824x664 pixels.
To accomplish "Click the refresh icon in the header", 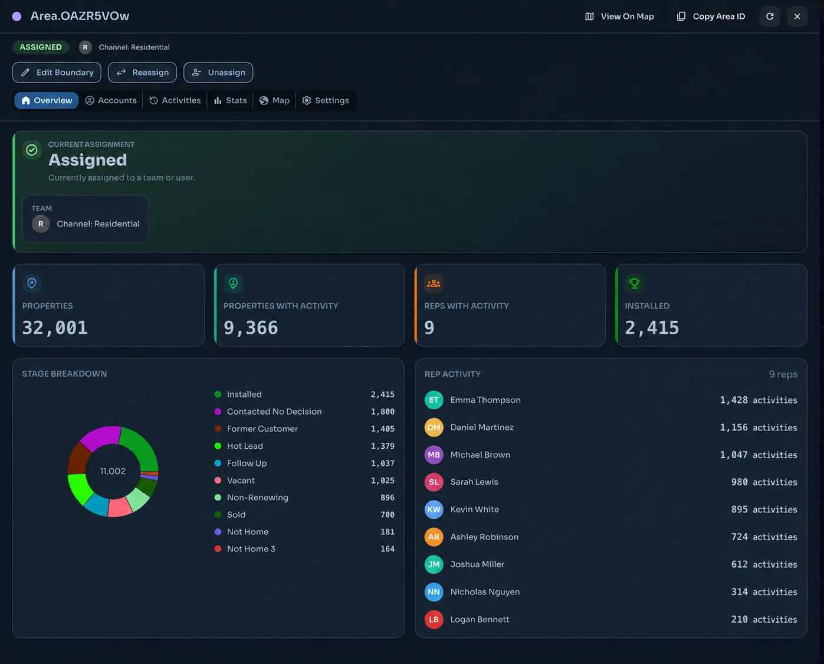I will point(770,17).
